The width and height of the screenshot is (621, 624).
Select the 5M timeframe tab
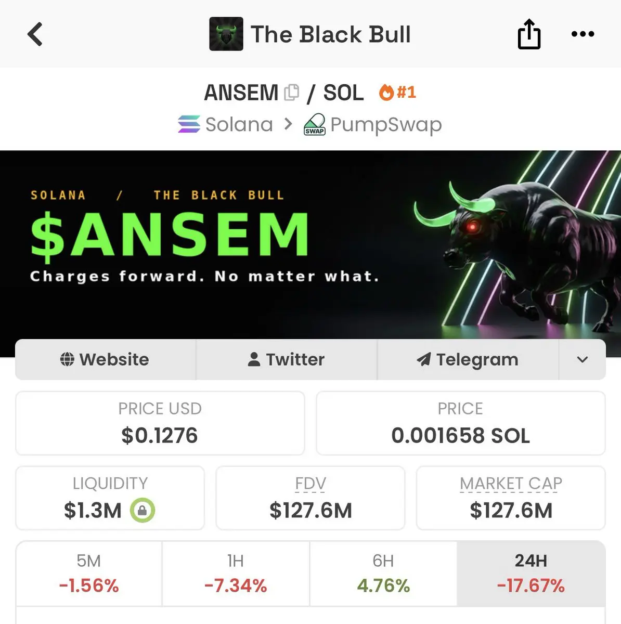pyautogui.click(x=89, y=574)
